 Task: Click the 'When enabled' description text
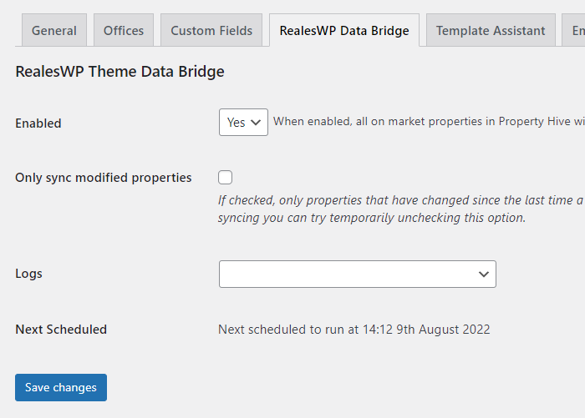click(x=429, y=122)
